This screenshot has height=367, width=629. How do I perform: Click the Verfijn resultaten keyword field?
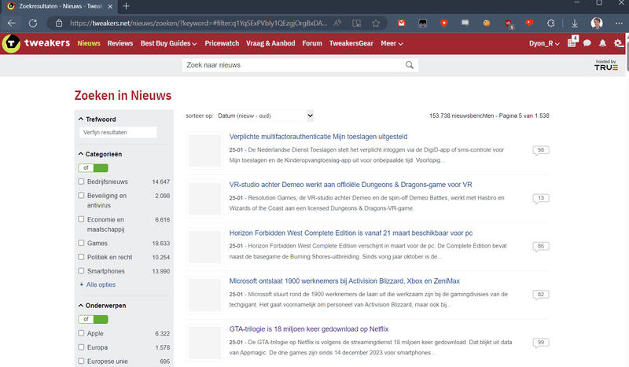118,132
